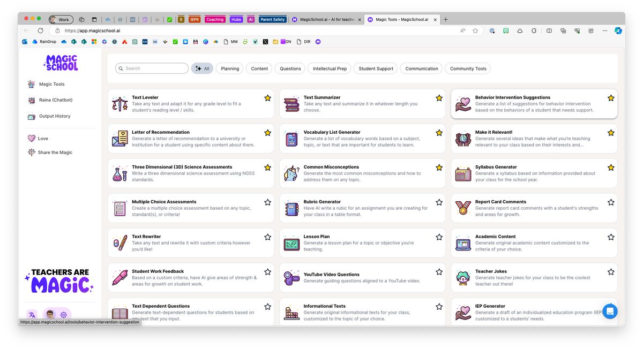Open the blue chat support bubble
Viewport: 643px width, 350px height.
[x=610, y=311]
